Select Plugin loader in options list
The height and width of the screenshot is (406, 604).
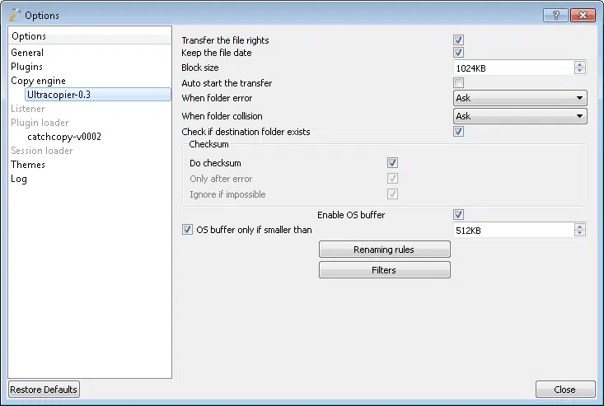[x=40, y=123]
